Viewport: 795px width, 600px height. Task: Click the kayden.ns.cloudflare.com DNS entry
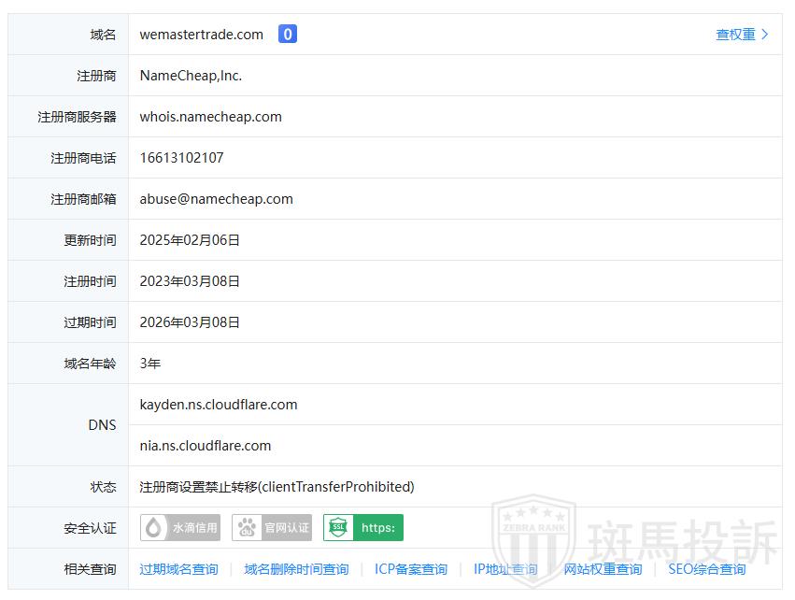[219, 405]
